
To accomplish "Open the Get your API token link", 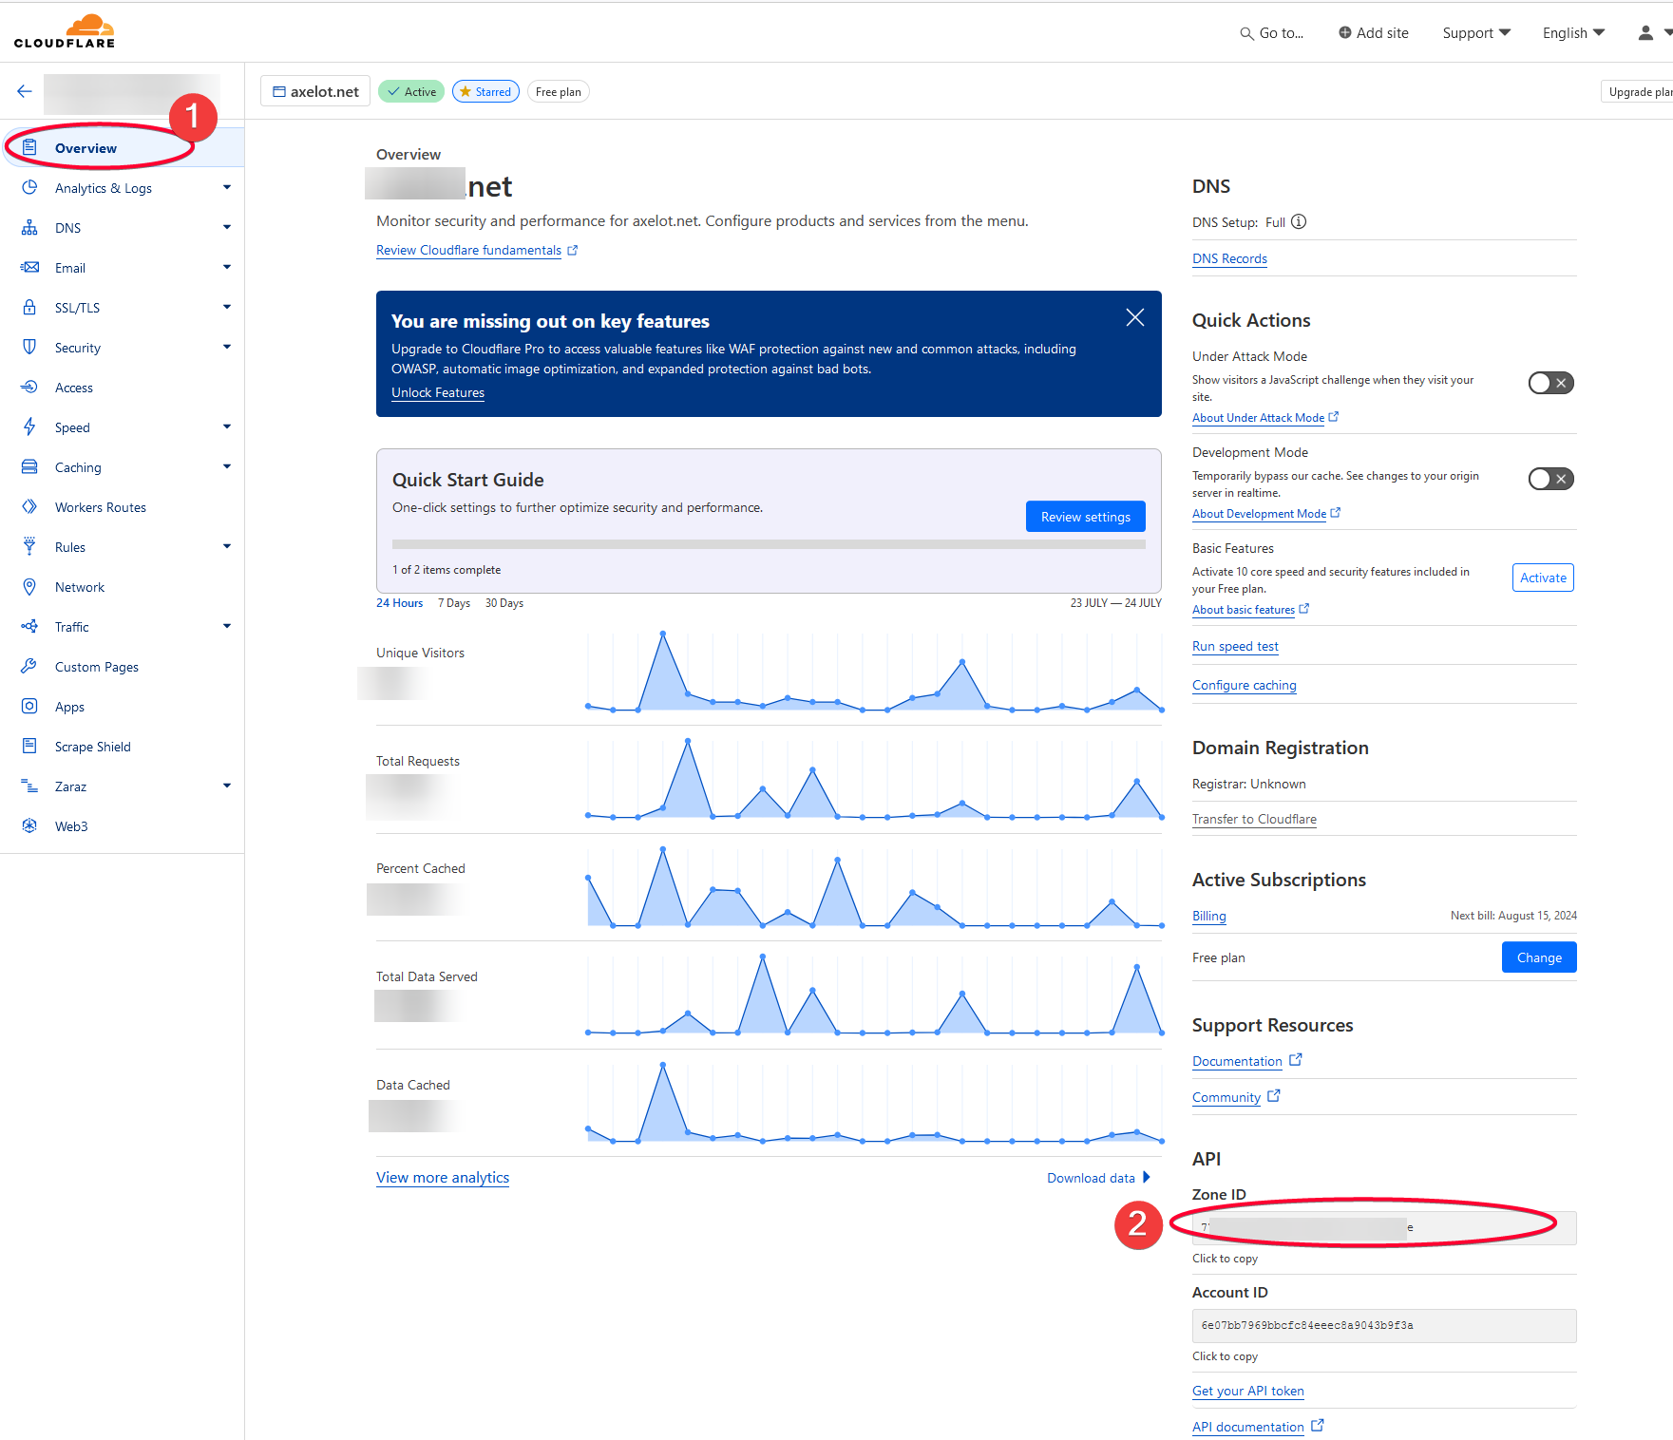I will (1248, 1391).
